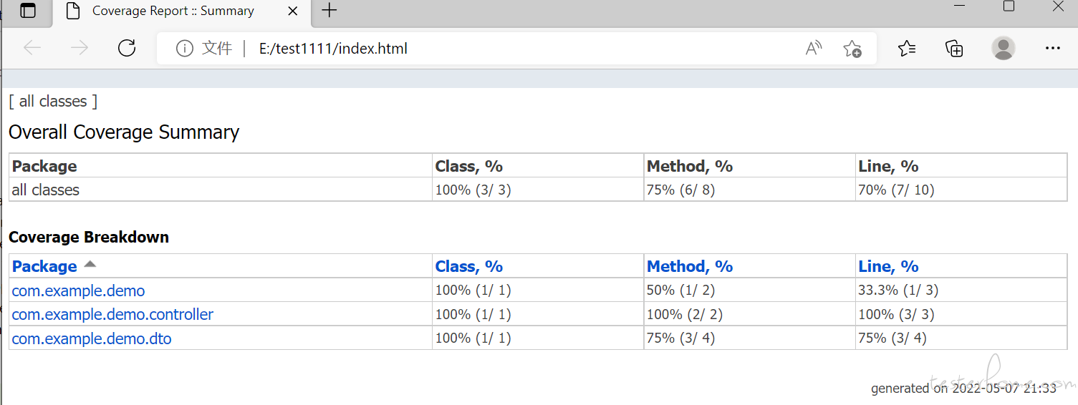This screenshot has width=1078, height=405.
Task: Click the site information icon
Action: click(x=185, y=49)
